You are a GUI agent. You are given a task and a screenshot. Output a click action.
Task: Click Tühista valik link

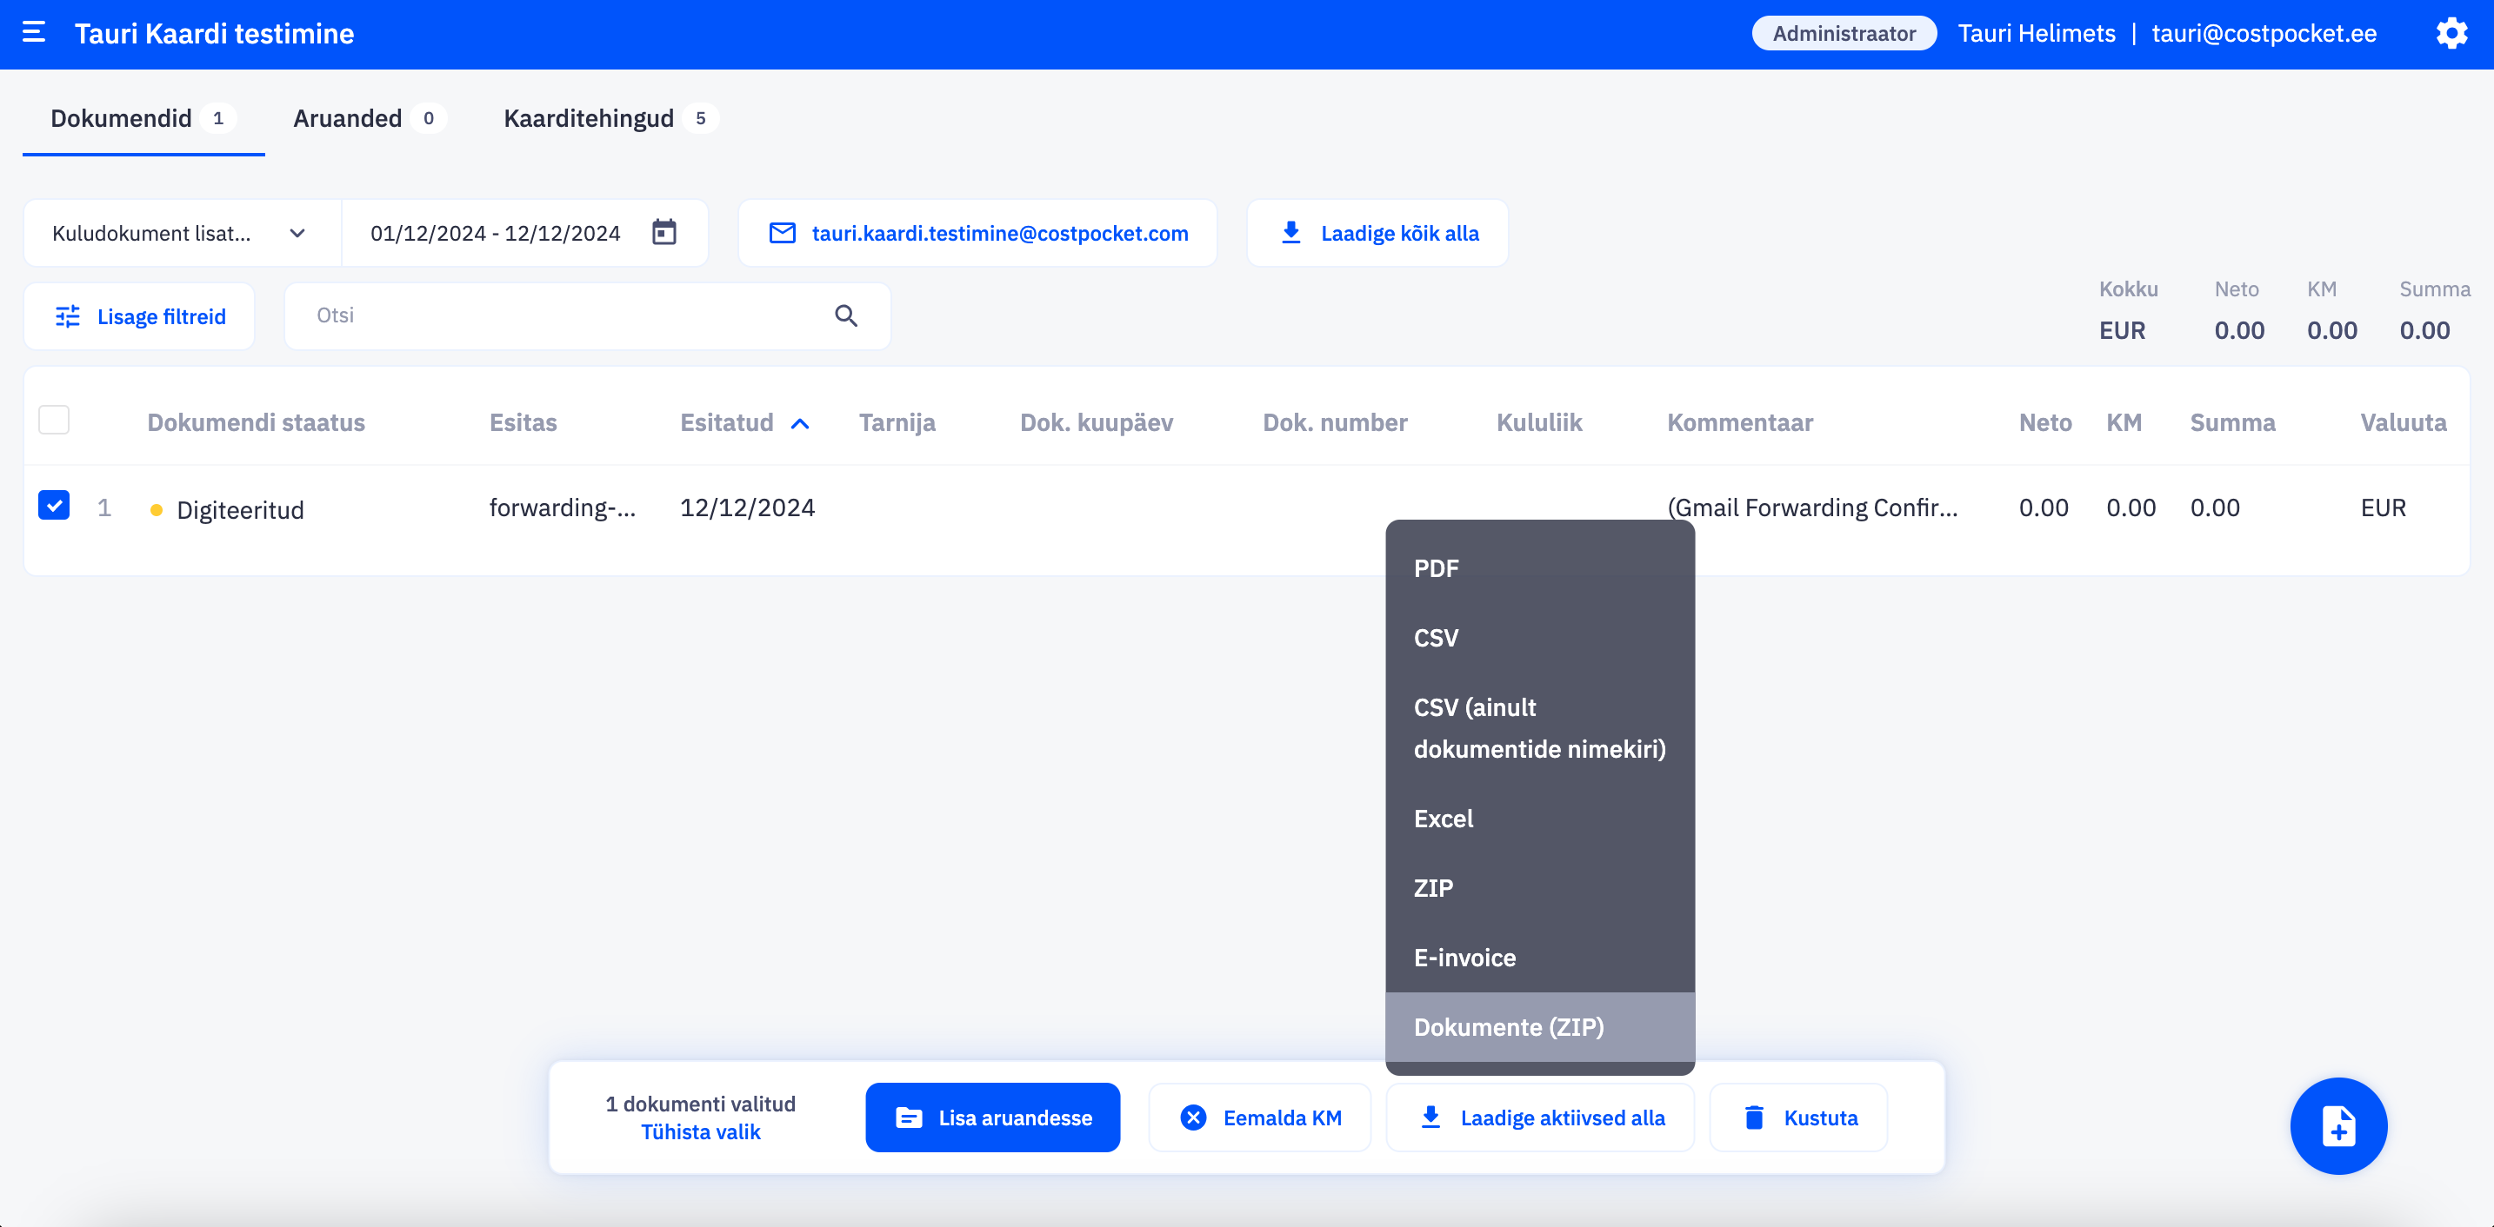tap(701, 1132)
